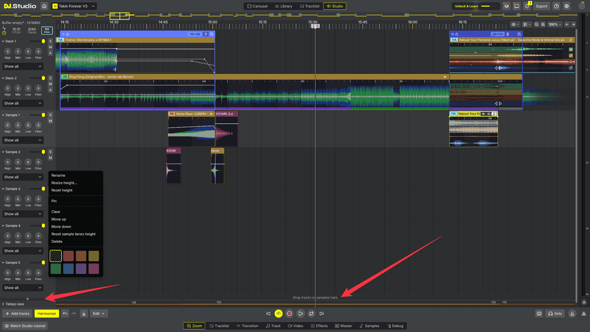Image resolution: width=590 pixels, height=332 pixels.
Task: Open the 100% zoom level dropdown
Action: click(x=555, y=24)
